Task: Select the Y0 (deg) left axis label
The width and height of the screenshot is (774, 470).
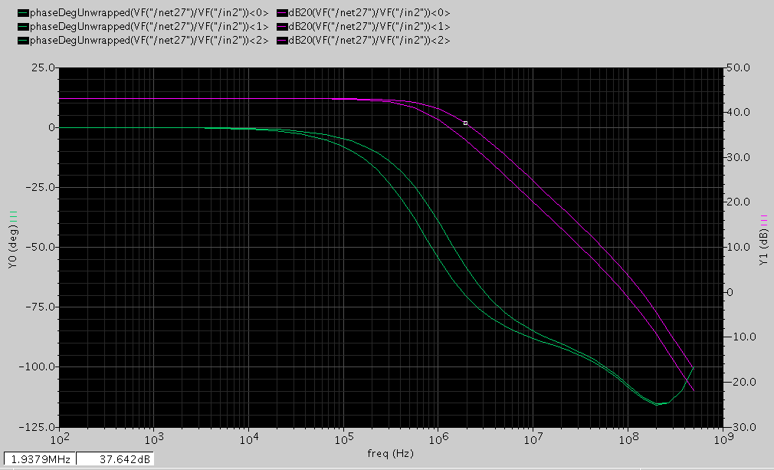Action: 13,247
